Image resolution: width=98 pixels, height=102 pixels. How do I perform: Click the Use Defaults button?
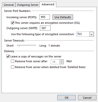pyautogui.click(x=63, y=17)
